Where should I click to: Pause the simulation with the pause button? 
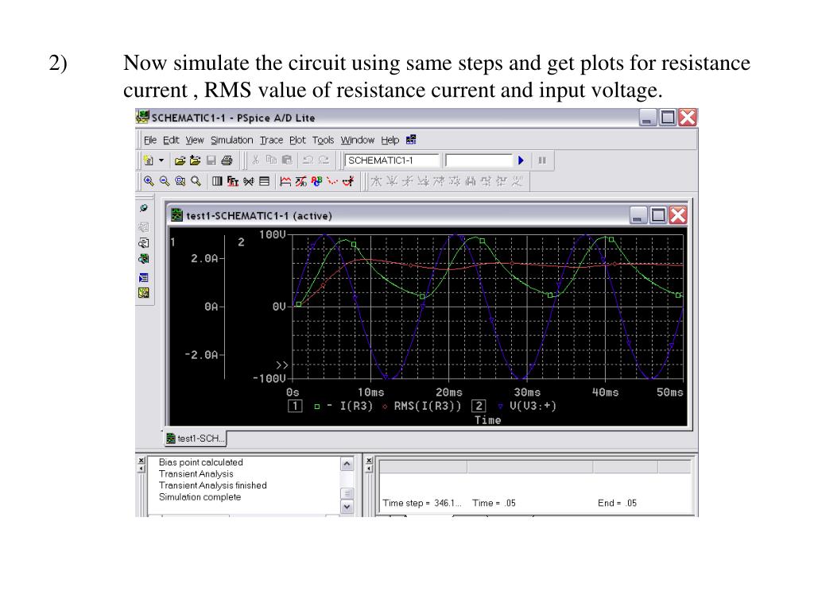[542, 160]
